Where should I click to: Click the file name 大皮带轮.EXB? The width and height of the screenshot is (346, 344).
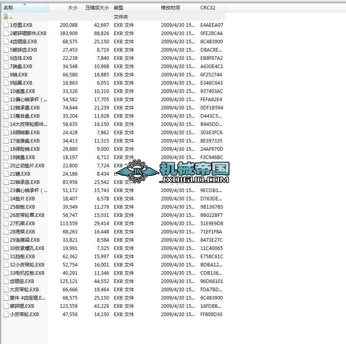24,289
